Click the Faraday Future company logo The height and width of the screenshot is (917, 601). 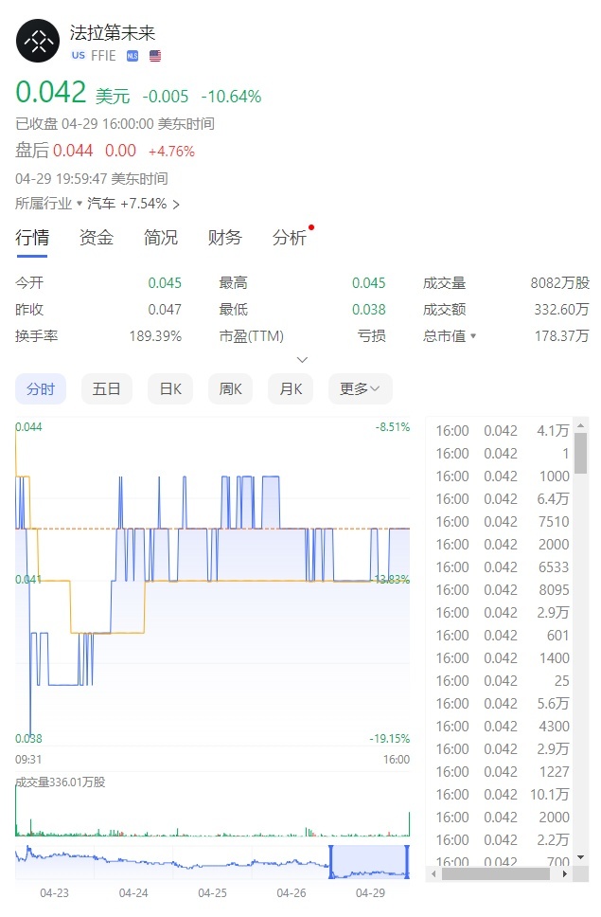click(x=38, y=41)
